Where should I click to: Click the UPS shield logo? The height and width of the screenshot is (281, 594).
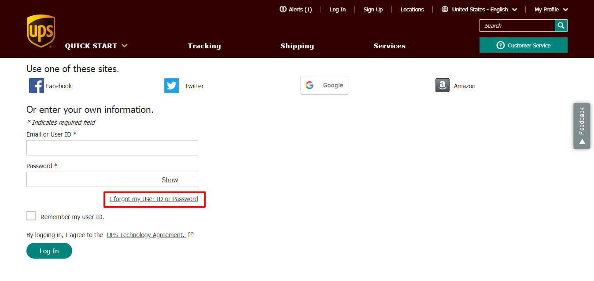pos(41,31)
